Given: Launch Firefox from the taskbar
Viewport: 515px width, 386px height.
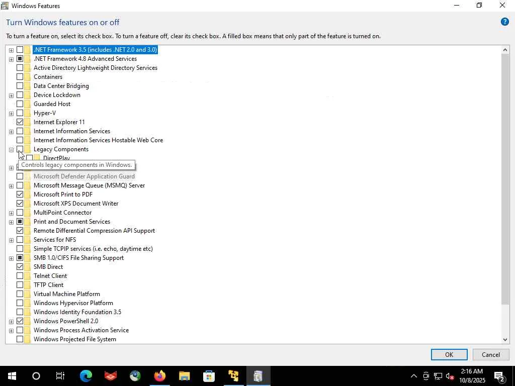Looking at the screenshot, I should point(159,376).
